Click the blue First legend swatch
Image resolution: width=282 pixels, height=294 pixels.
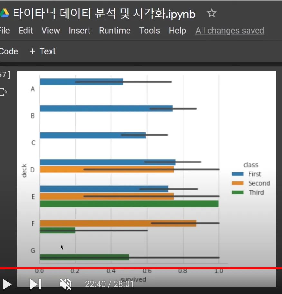click(238, 174)
